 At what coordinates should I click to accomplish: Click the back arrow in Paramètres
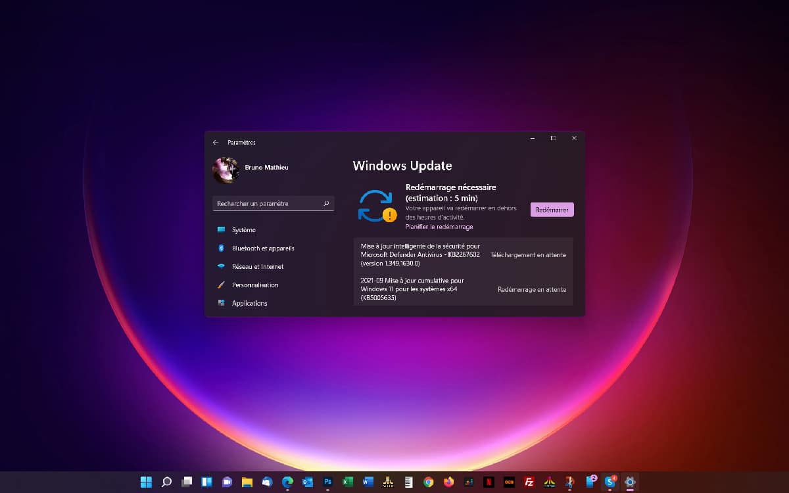tap(216, 142)
